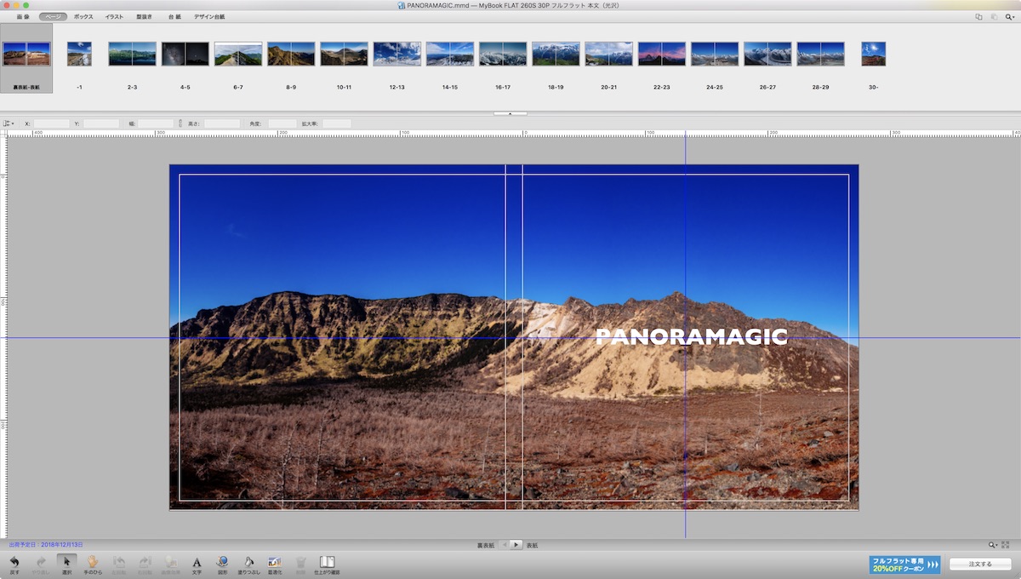Select the page 30- thumbnail
1021x579 pixels.
(873, 54)
